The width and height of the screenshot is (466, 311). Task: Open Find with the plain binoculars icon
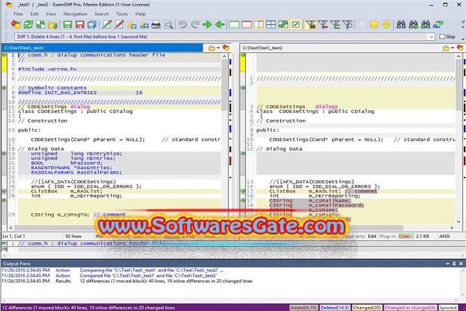(x=401, y=25)
